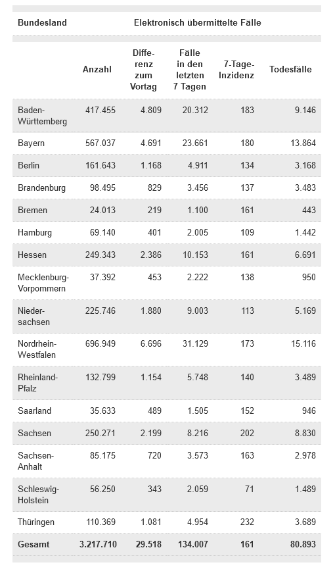This screenshot has height=575, width=335.
Task: Select Hessen's incidence value 161
Action: (247, 255)
